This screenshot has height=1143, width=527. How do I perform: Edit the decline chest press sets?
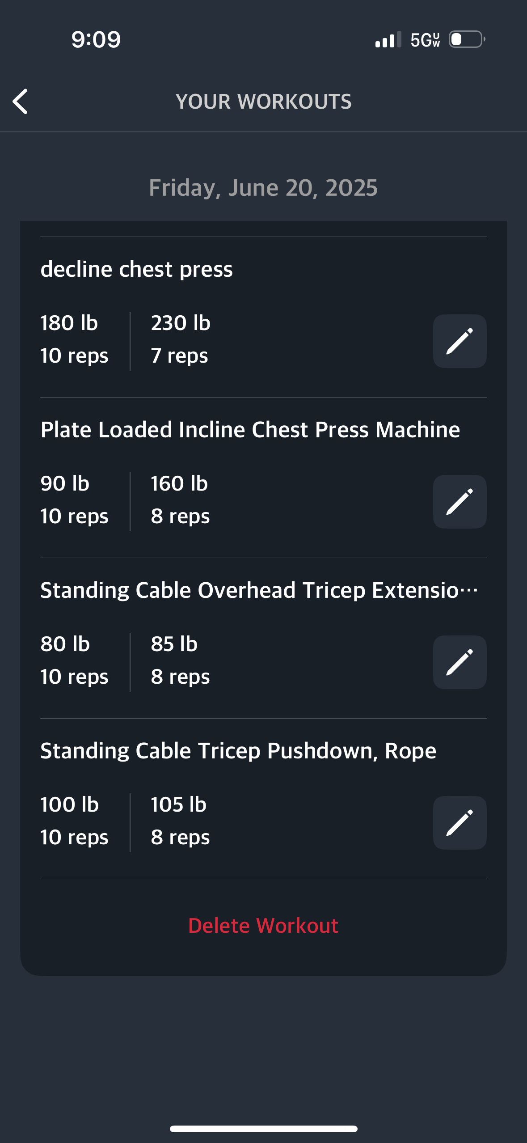point(460,341)
